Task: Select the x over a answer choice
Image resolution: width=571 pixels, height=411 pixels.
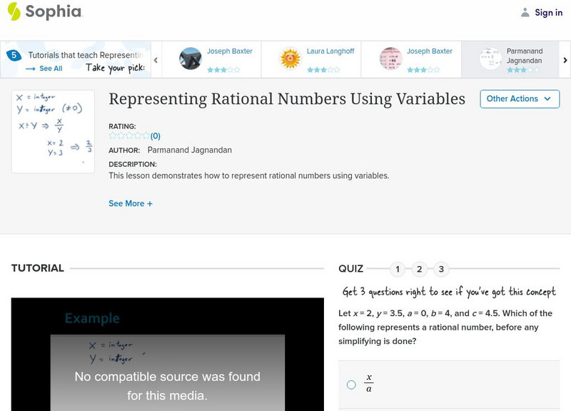Action: point(350,384)
